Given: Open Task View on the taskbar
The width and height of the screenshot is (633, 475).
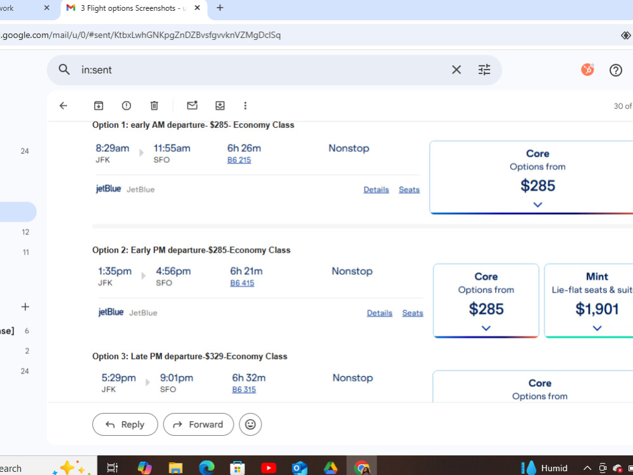Looking at the screenshot, I should pyautogui.click(x=112, y=468).
